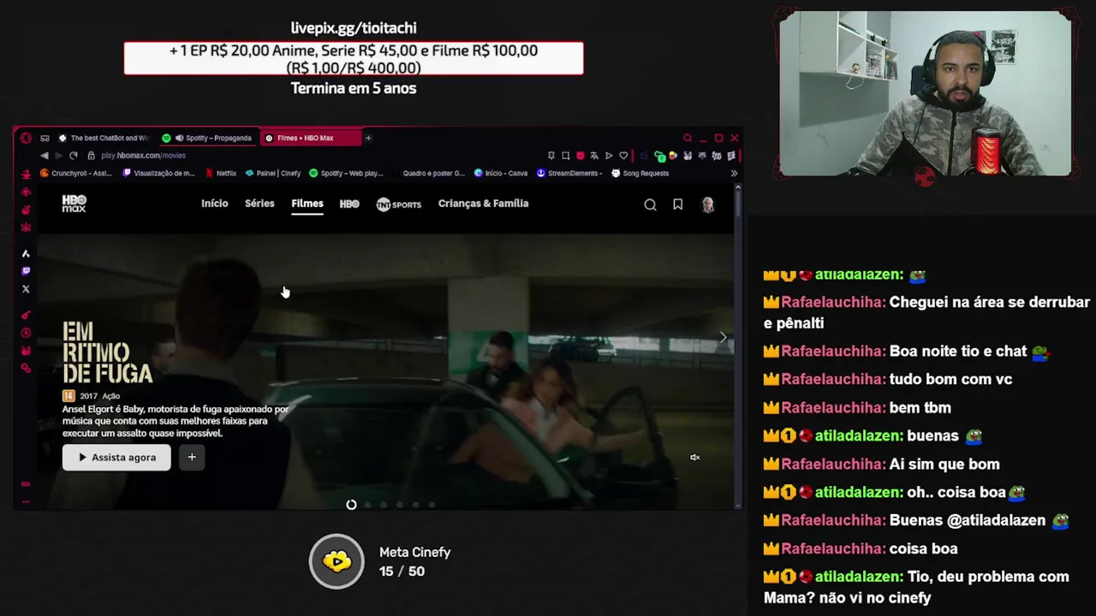Open the Netflix bookmark
Screen dimensions: 1096x616
[221, 173]
